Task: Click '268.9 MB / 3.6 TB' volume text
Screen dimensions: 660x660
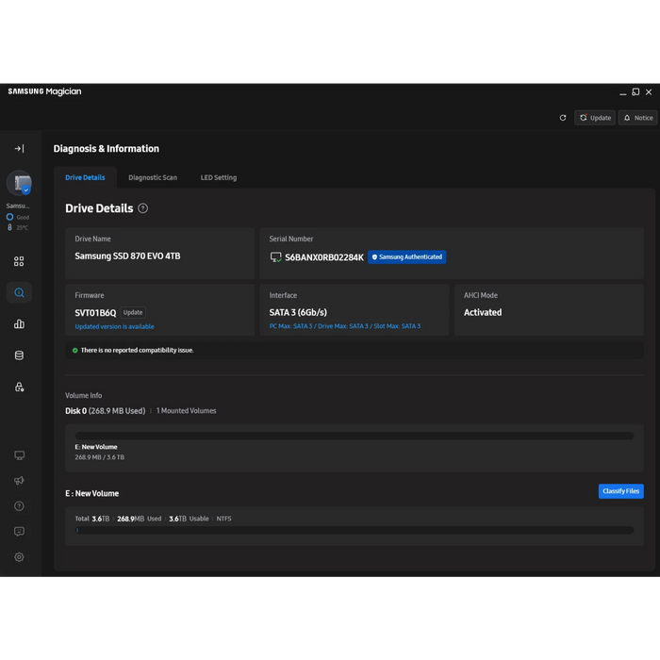Action: [100, 457]
